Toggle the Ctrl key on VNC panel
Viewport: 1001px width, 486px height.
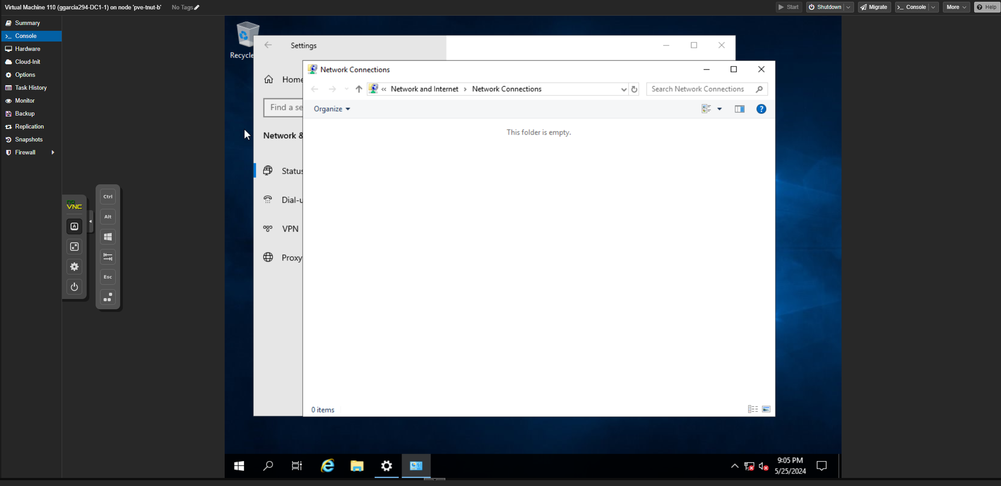(107, 196)
